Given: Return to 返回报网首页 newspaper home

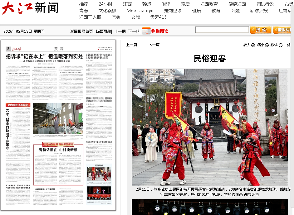Looking at the screenshot, I should point(81,31).
